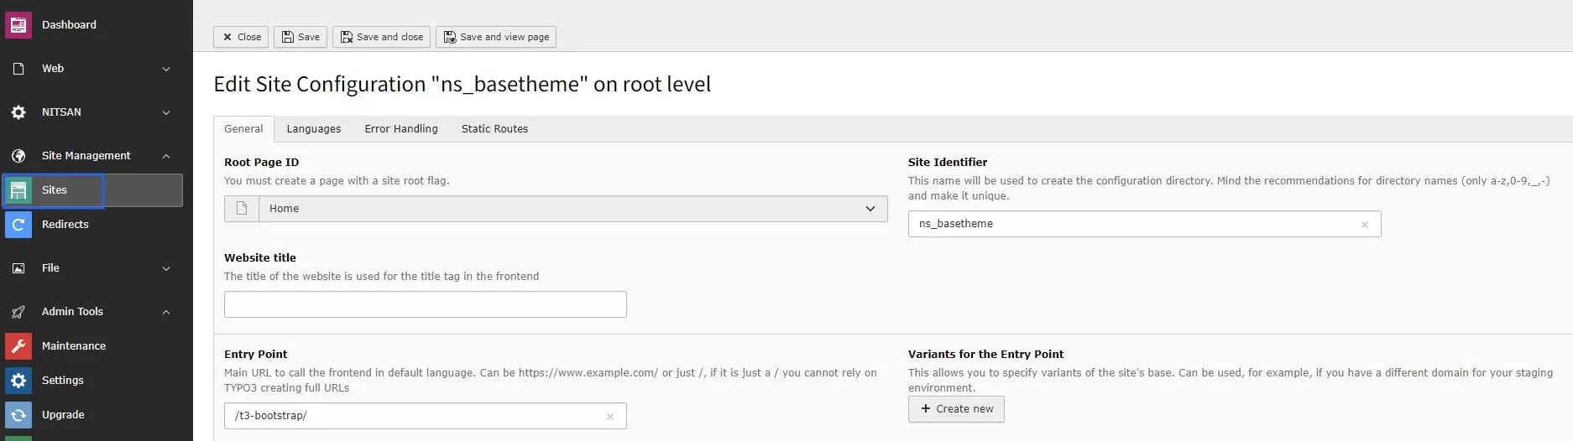Click the Close button

point(241,37)
